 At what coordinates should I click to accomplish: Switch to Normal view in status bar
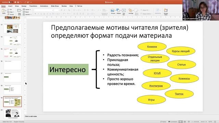point(180,122)
